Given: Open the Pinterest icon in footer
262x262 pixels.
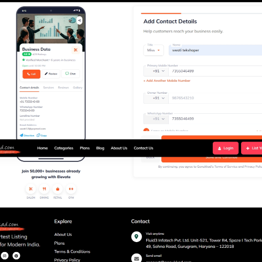Looking at the screenshot, I should [x=16, y=256].
